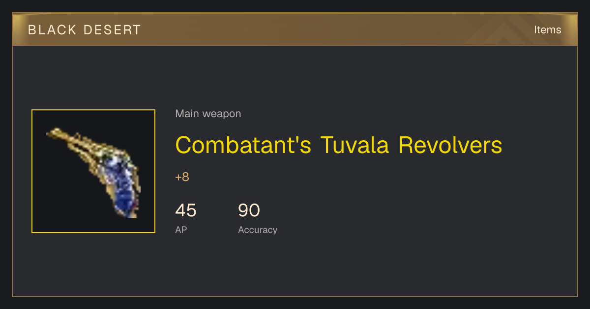Click the word Combatant's in item name
The height and width of the screenshot is (309, 590).
243,145
